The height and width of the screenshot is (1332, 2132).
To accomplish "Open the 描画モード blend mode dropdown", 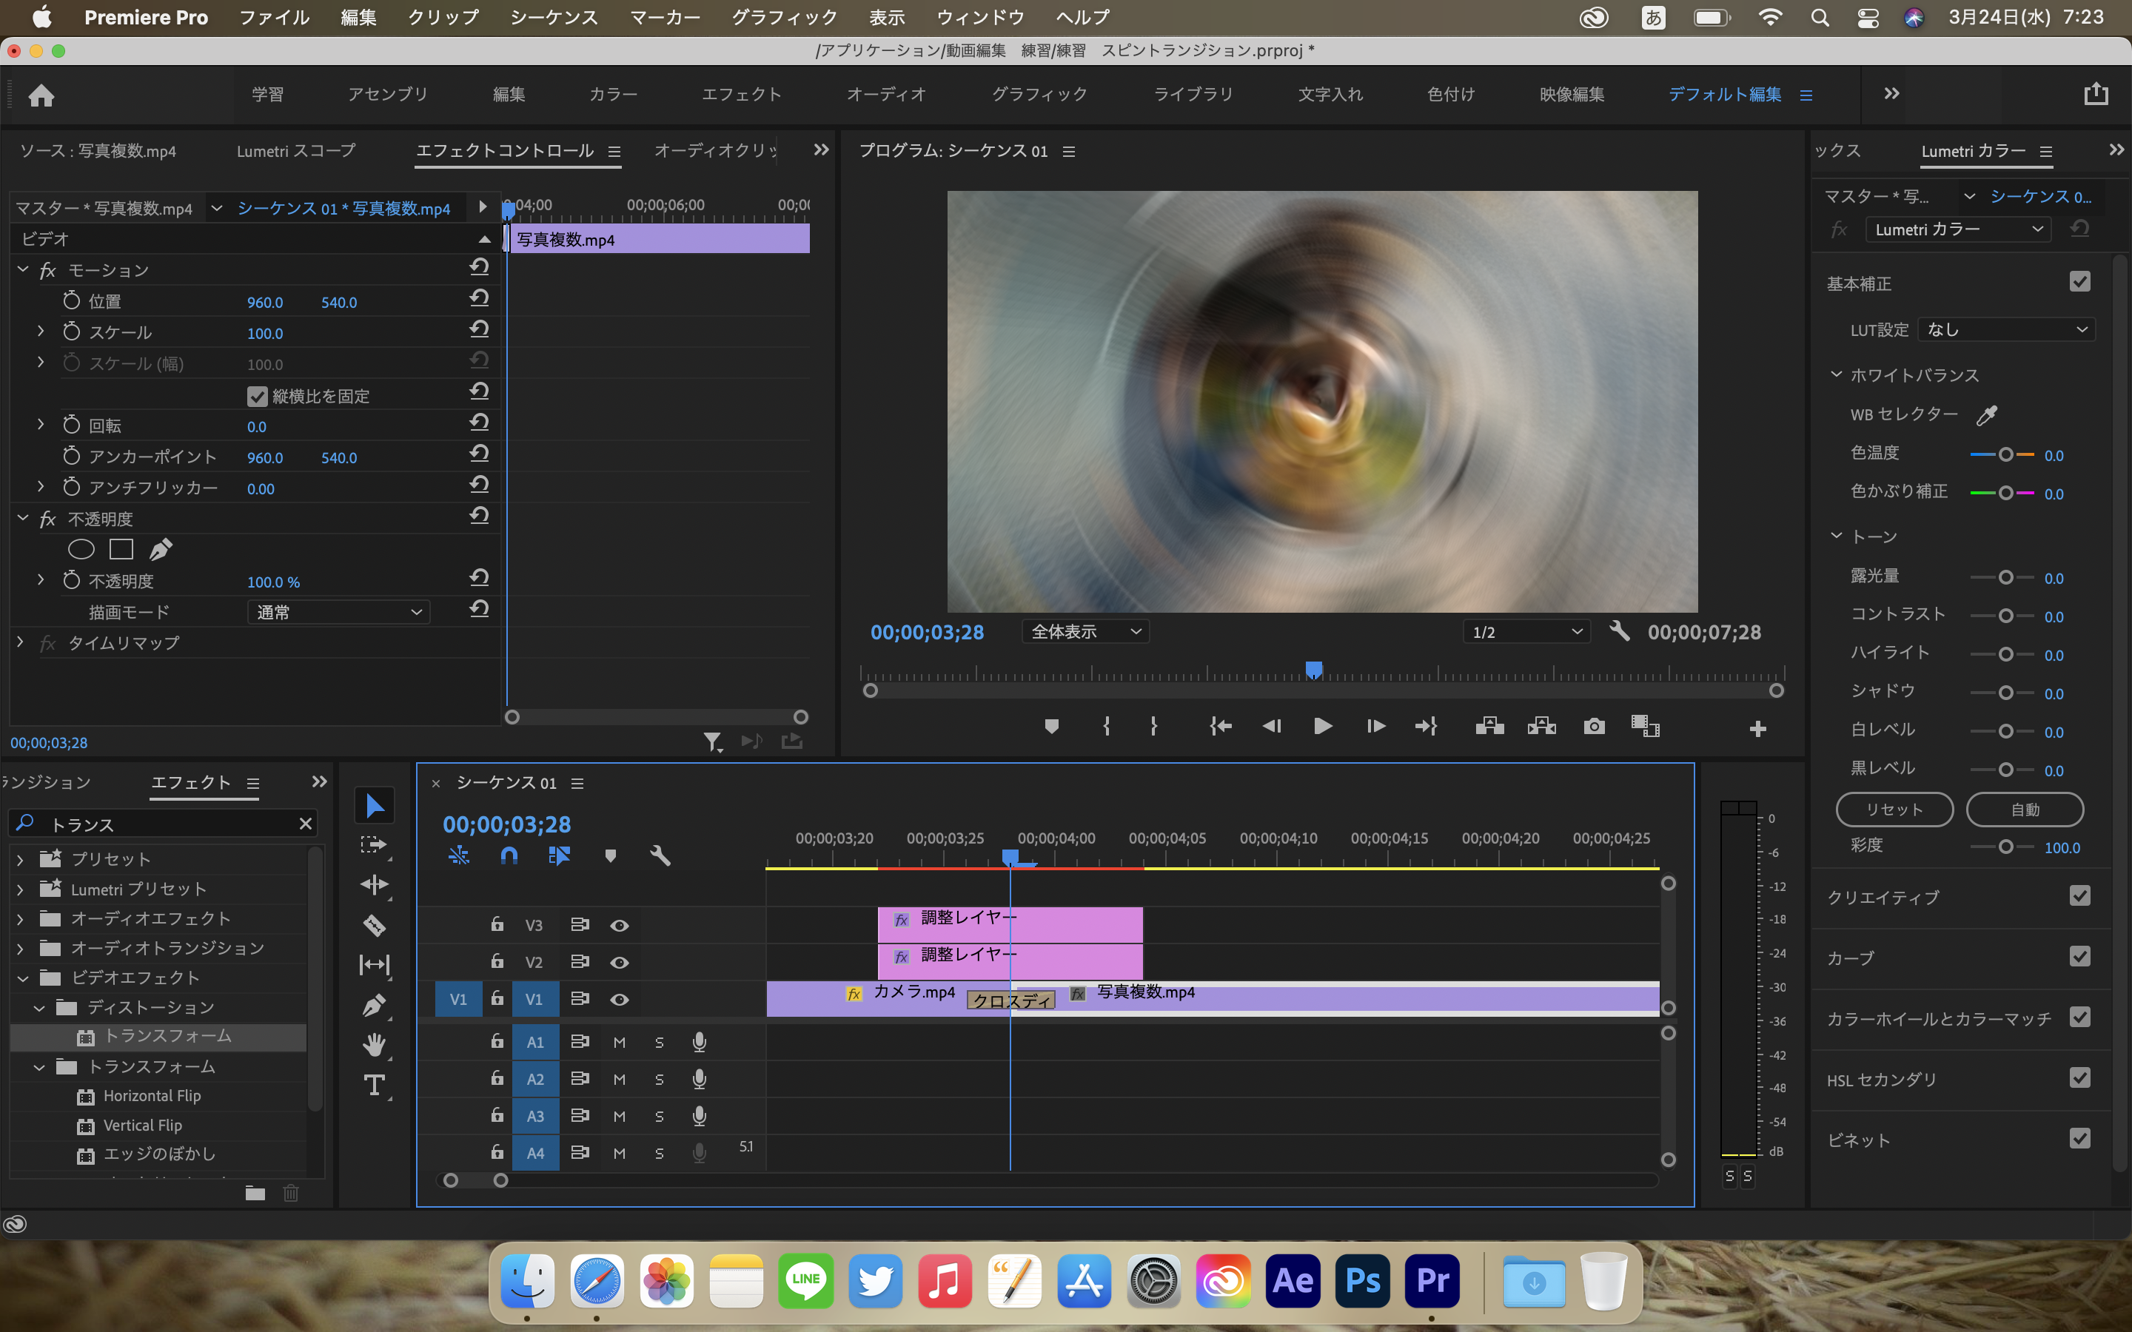I will [x=338, y=612].
